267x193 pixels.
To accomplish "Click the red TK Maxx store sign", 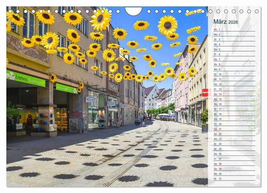I will (206, 93).
